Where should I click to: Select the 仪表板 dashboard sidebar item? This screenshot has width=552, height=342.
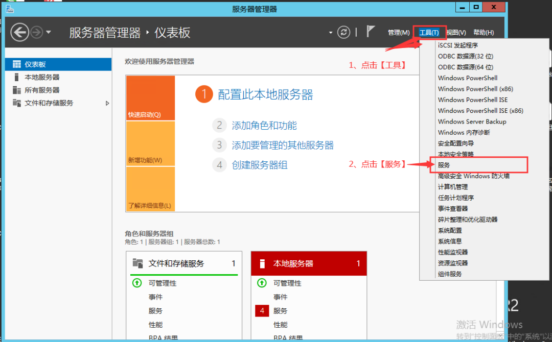pos(35,64)
